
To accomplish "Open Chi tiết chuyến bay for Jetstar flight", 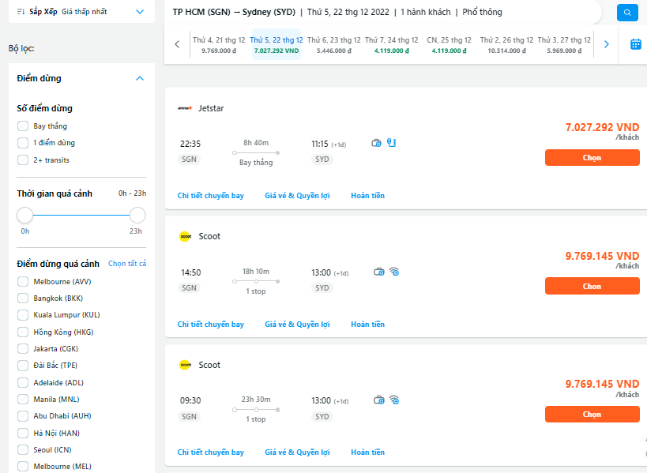I will click(211, 195).
